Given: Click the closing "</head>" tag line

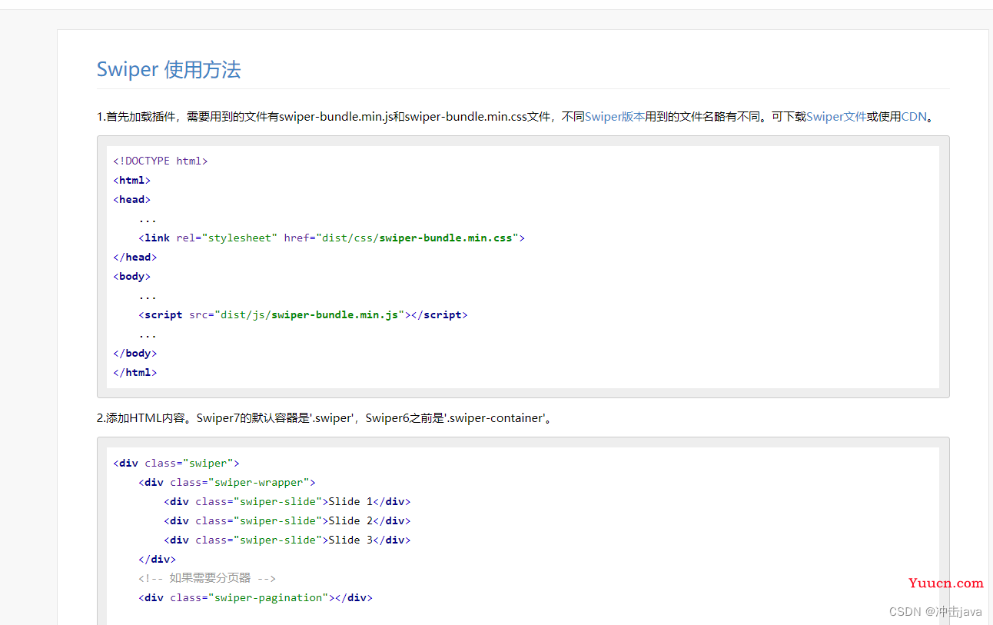Looking at the screenshot, I should click(x=135, y=257).
